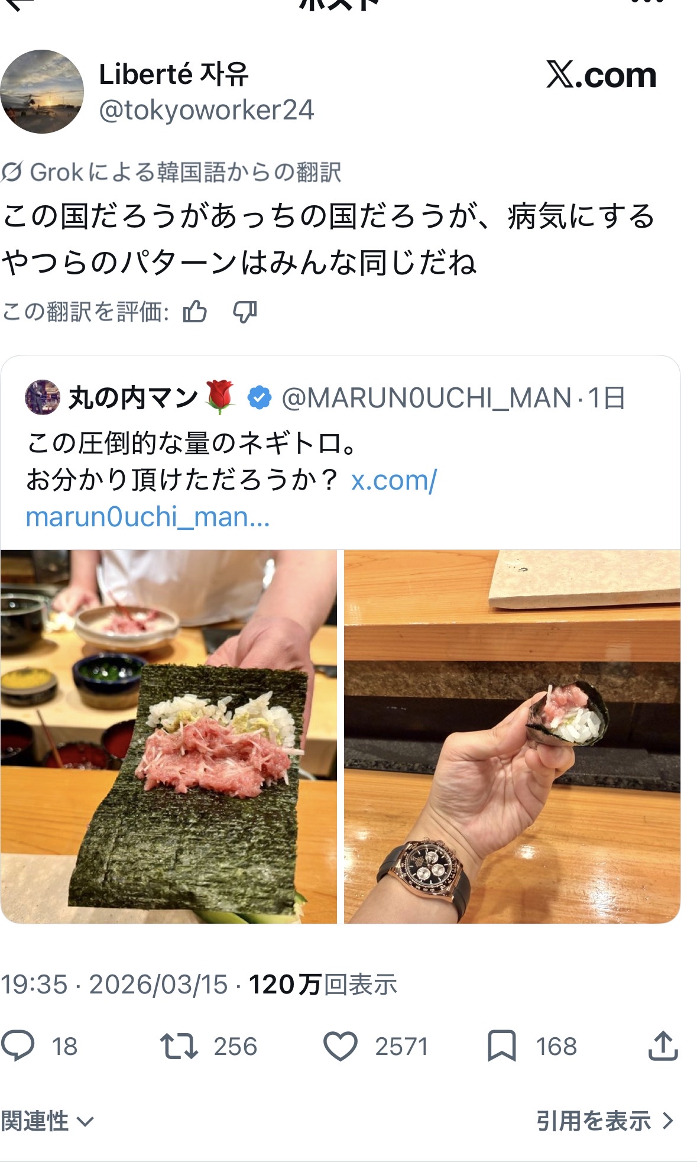This screenshot has height=1162, width=697.
Task: Tap the reply speech bubble icon
Action: [x=18, y=1046]
